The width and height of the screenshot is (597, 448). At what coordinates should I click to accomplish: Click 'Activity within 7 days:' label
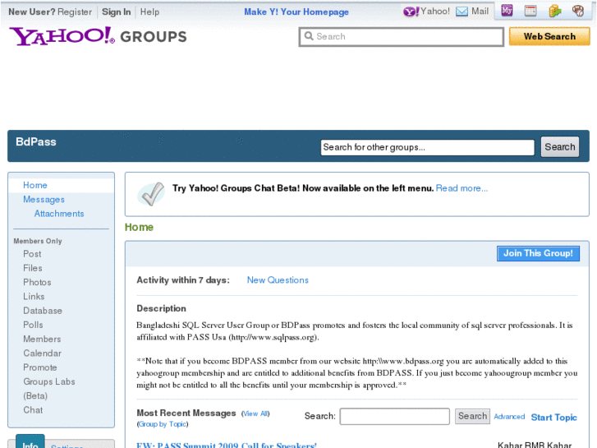tap(183, 280)
